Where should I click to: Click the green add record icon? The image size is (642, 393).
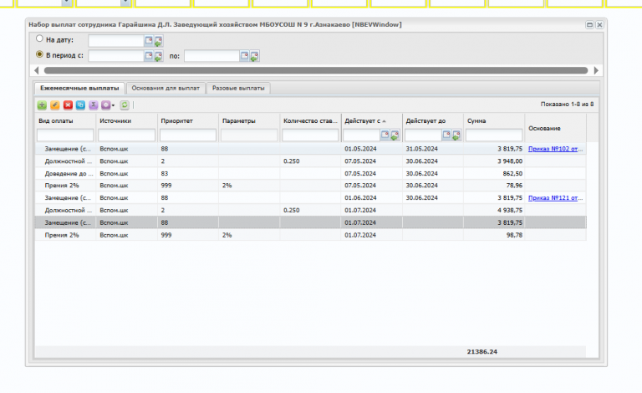coord(42,105)
